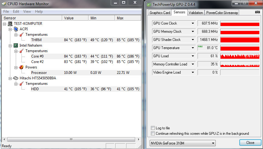Switch to the Graphics Card tab
The image size is (263, 149).
160,13
